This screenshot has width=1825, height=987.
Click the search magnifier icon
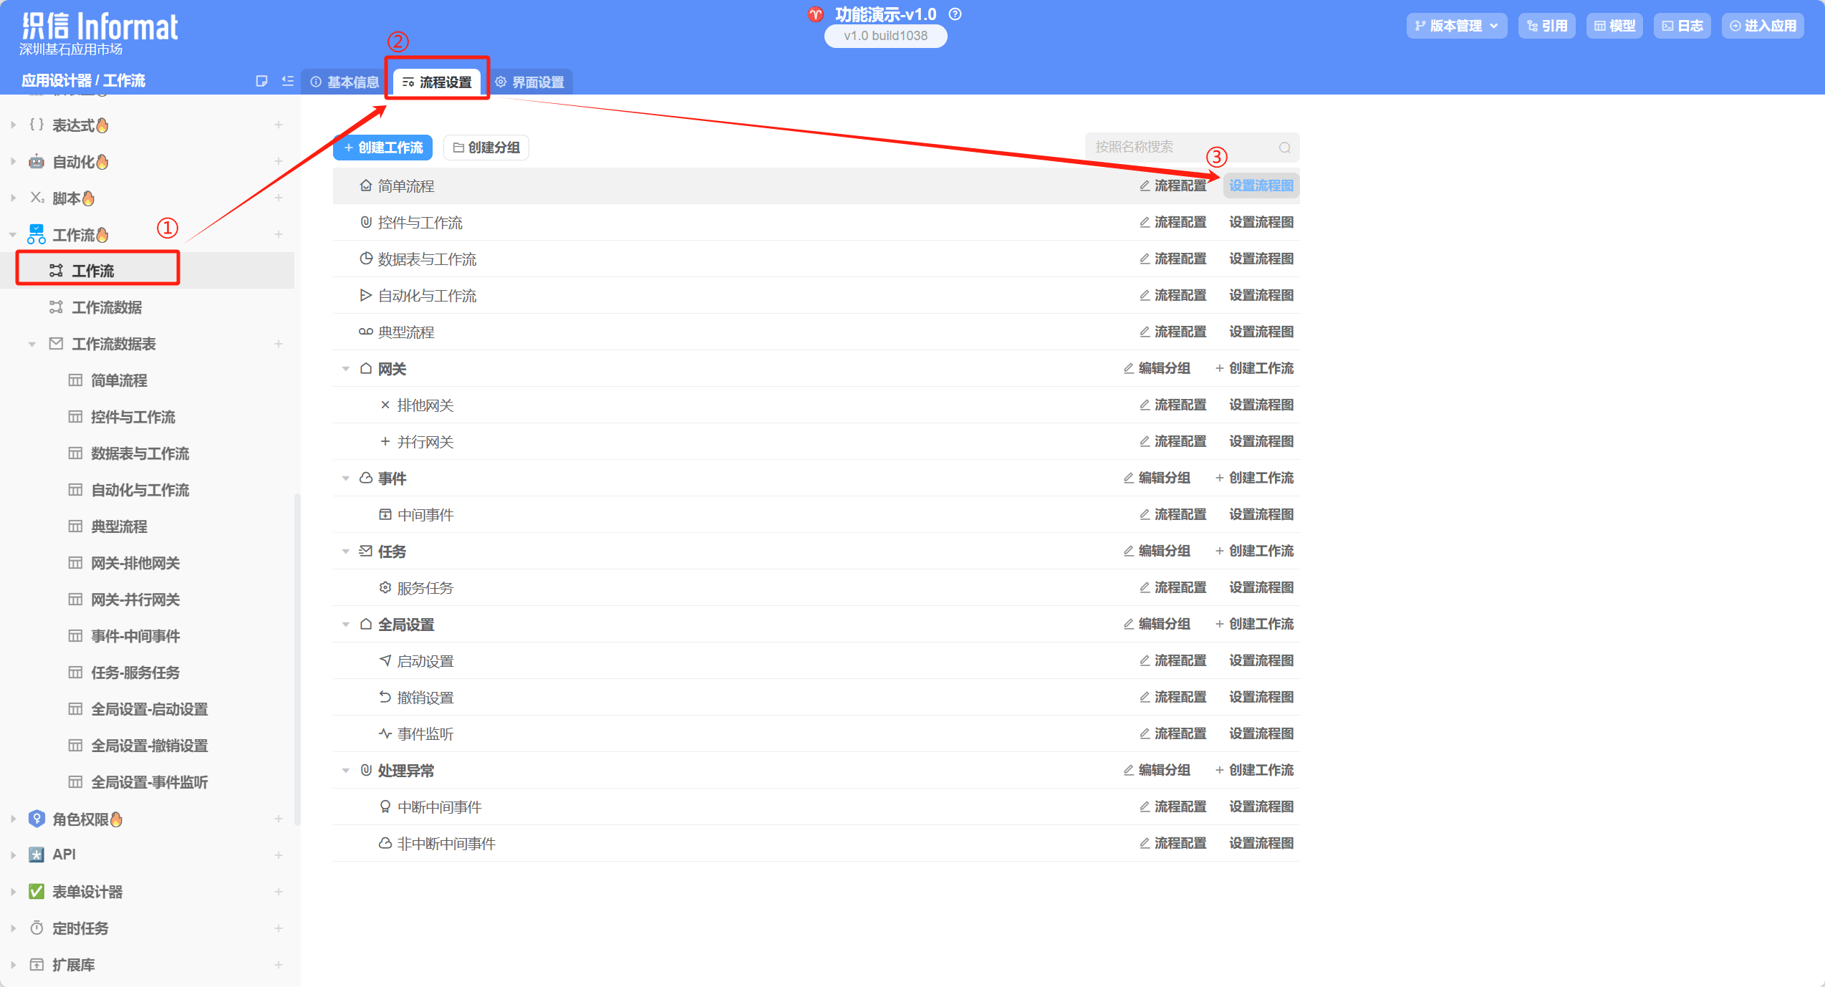(1284, 148)
